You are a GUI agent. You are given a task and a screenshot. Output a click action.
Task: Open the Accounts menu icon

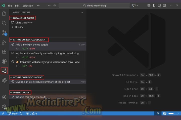4,97
